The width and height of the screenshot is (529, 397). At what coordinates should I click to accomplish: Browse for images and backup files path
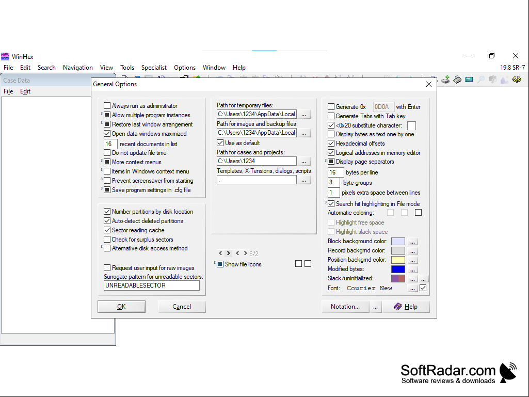point(303,133)
